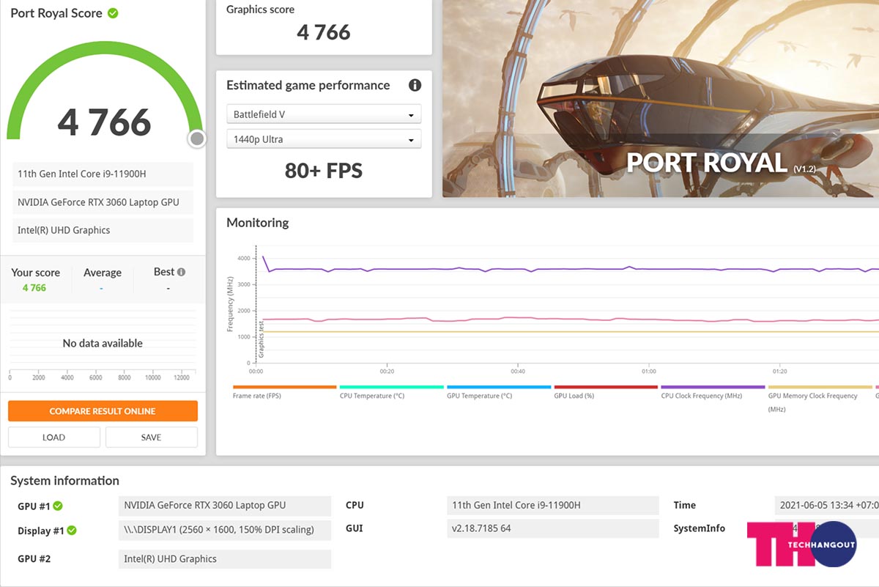
Task: Click the green checkmark beside Port Royal Score
Action: [x=113, y=13]
